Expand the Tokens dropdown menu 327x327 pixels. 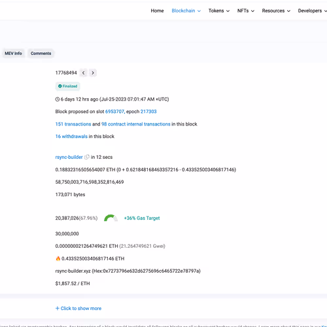(x=219, y=10)
